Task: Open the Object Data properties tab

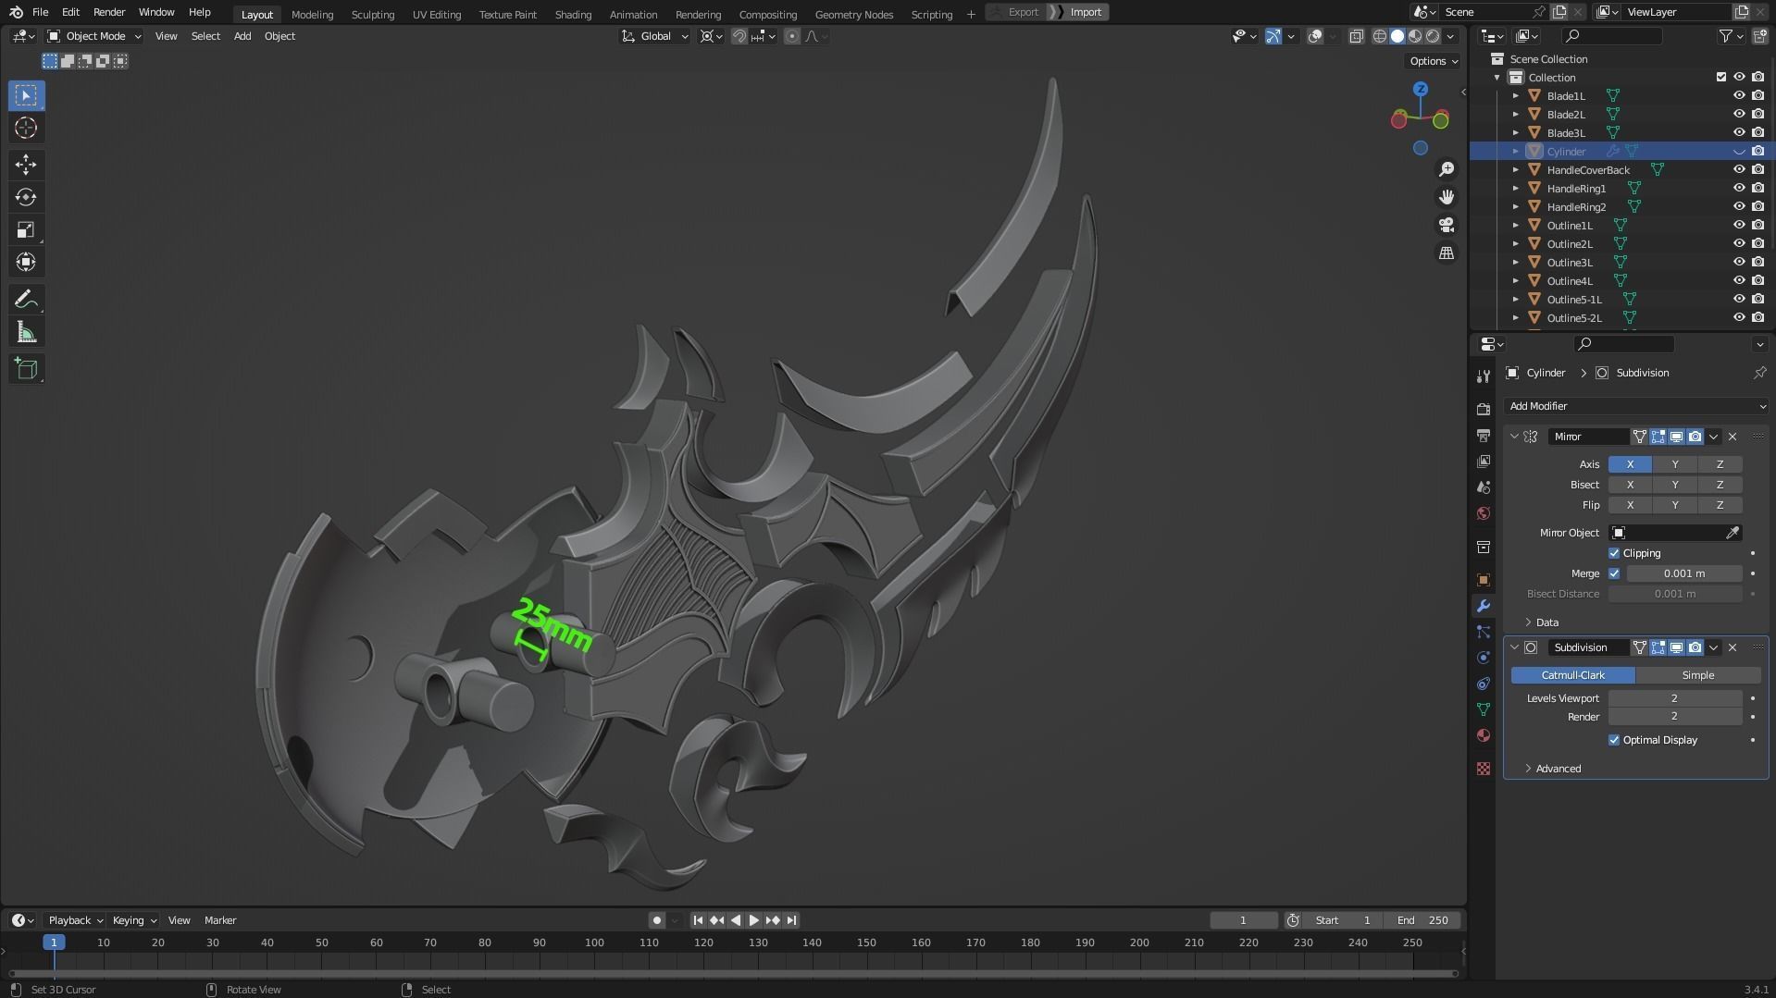Action: 1484,709
